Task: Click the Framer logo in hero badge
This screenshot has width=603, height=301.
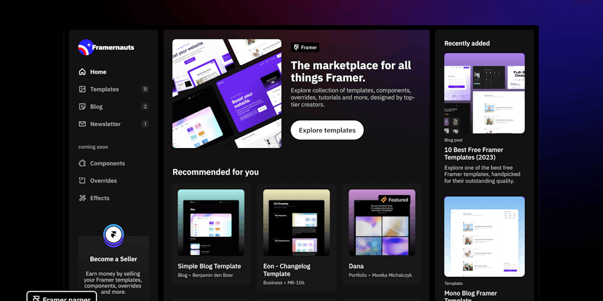Action: tap(296, 47)
